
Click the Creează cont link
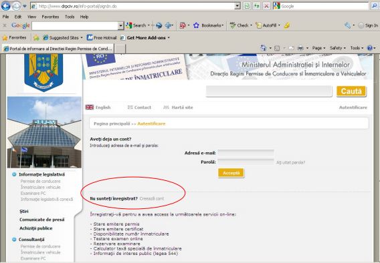[152, 198]
